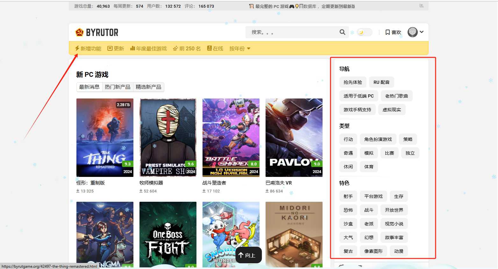The image size is (498, 269).
Task: Choose the 策略 genre tag
Action: pyautogui.click(x=408, y=139)
